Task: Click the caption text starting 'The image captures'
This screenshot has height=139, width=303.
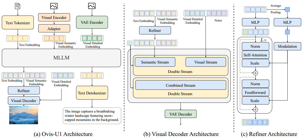Action: pos(92,116)
